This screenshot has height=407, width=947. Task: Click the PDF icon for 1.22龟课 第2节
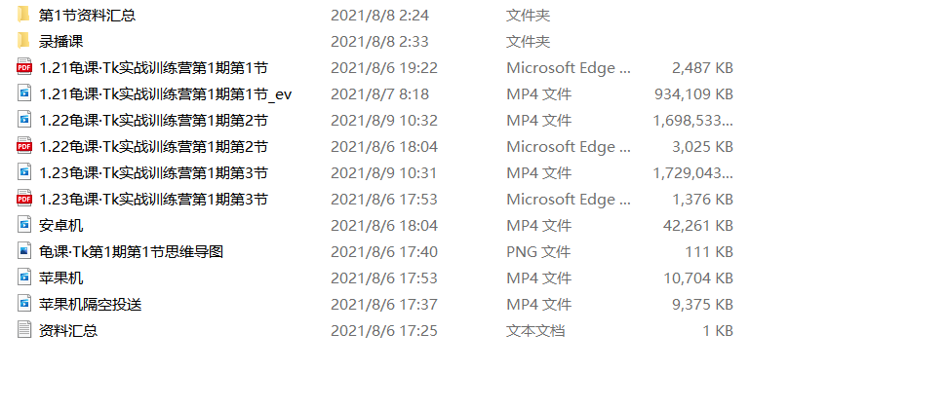pyautogui.click(x=24, y=146)
